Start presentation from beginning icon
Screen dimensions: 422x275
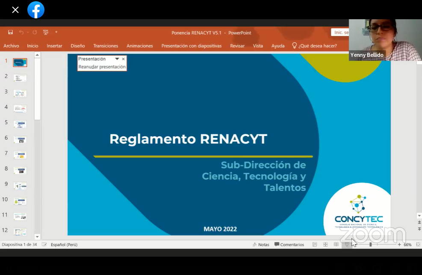coord(45,32)
